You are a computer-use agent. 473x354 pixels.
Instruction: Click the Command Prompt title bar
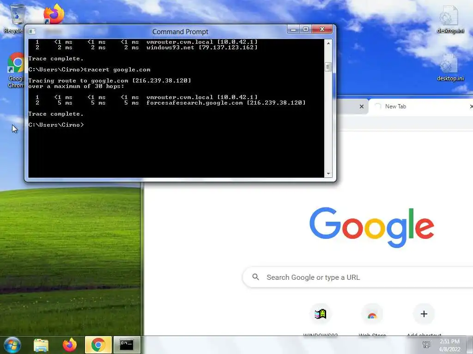coord(180,32)
